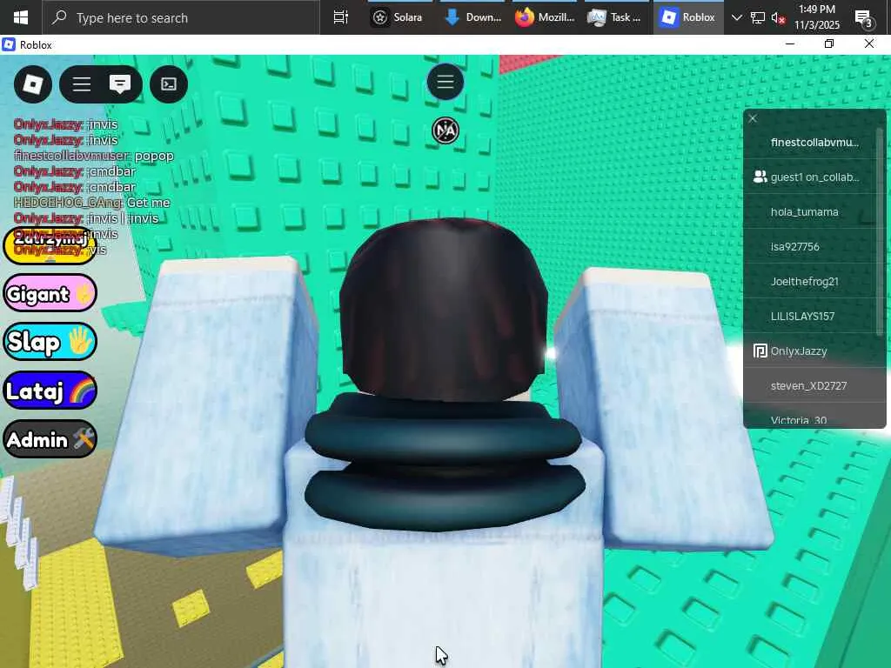Show hidden system tray icons
Image resolution: width=891 pixels, height=668 pixels.
736,17
